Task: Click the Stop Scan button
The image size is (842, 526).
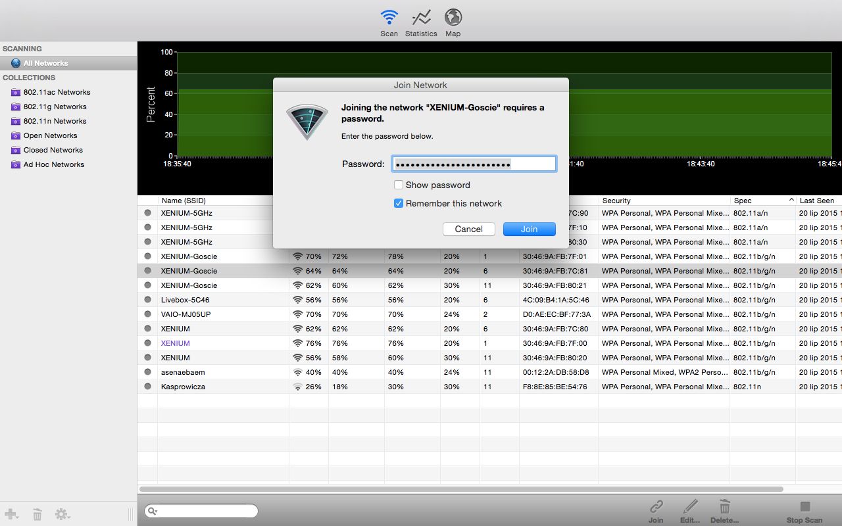Action: tap(805, 512)
